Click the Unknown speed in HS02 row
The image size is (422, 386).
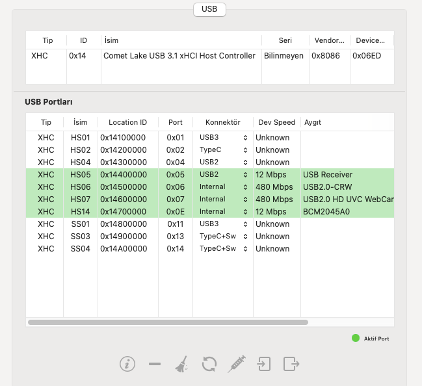[272, 150]
